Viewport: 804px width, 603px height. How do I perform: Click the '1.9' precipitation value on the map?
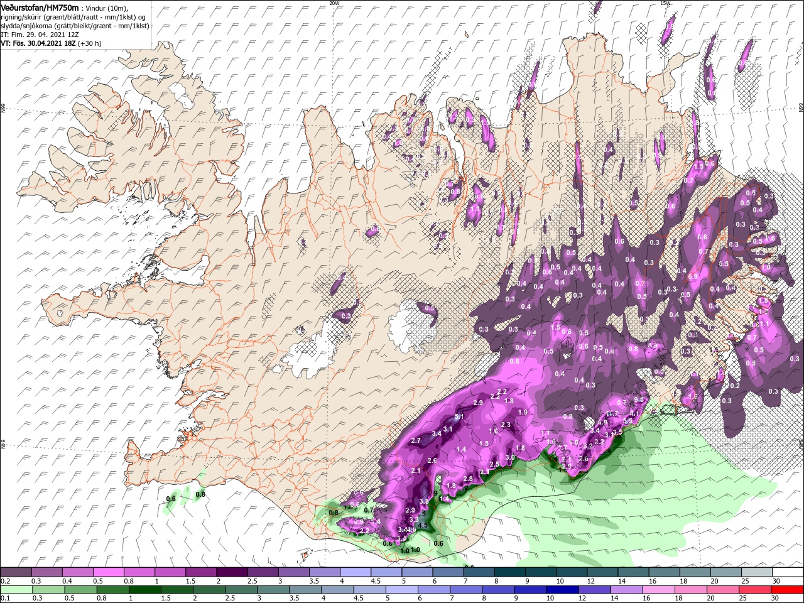tap(523, 412)
